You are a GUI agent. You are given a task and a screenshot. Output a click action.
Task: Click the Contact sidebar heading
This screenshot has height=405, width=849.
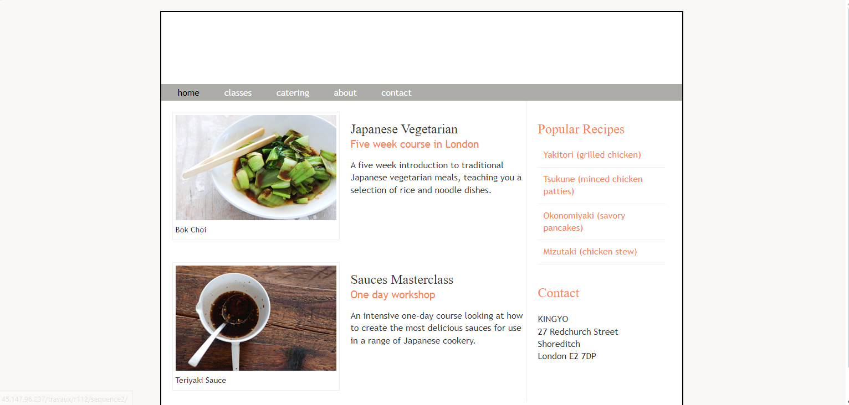pos(558,293)
